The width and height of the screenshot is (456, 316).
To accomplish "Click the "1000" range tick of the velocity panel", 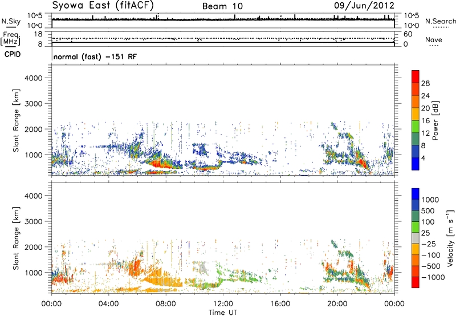I will click(34, 273).
